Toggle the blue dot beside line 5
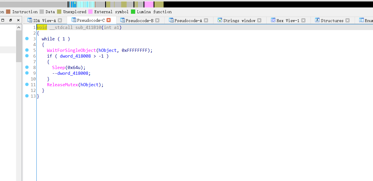 click(27, 50)
